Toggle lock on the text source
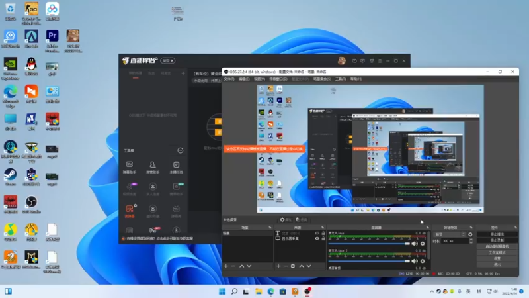 click(323, 234)
